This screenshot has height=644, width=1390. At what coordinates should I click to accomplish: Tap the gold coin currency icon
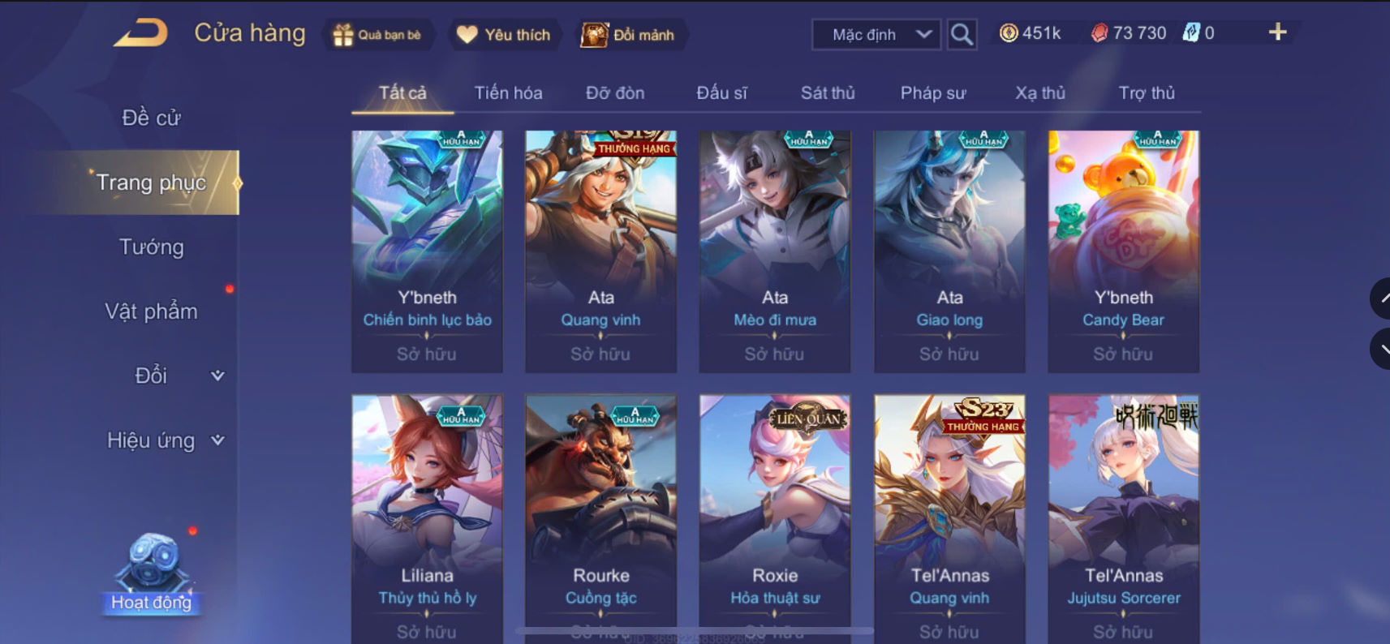1009,33
